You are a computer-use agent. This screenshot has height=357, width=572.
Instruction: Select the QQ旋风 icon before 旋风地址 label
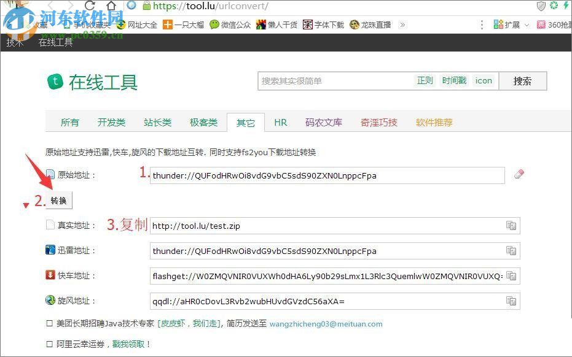50,300
